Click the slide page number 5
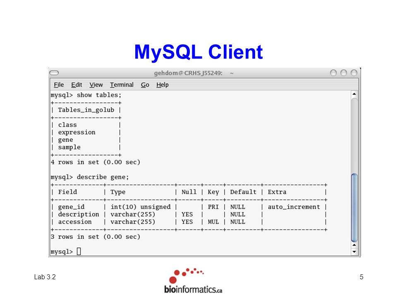This screenshot has width=397, height=297. 361,277
